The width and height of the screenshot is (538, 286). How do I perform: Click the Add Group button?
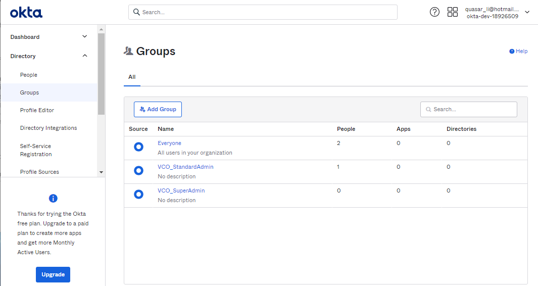point(158,110)
